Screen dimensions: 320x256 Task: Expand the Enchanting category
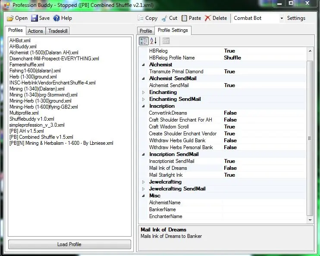point(144,92)
